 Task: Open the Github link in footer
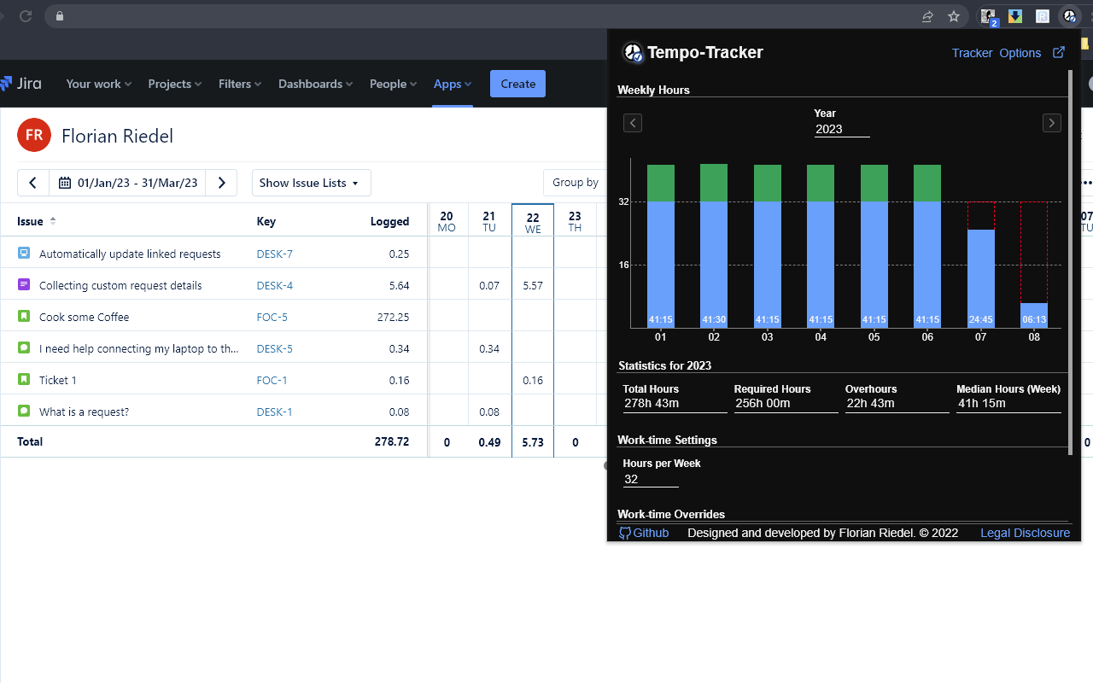click(x=651, y=533)
